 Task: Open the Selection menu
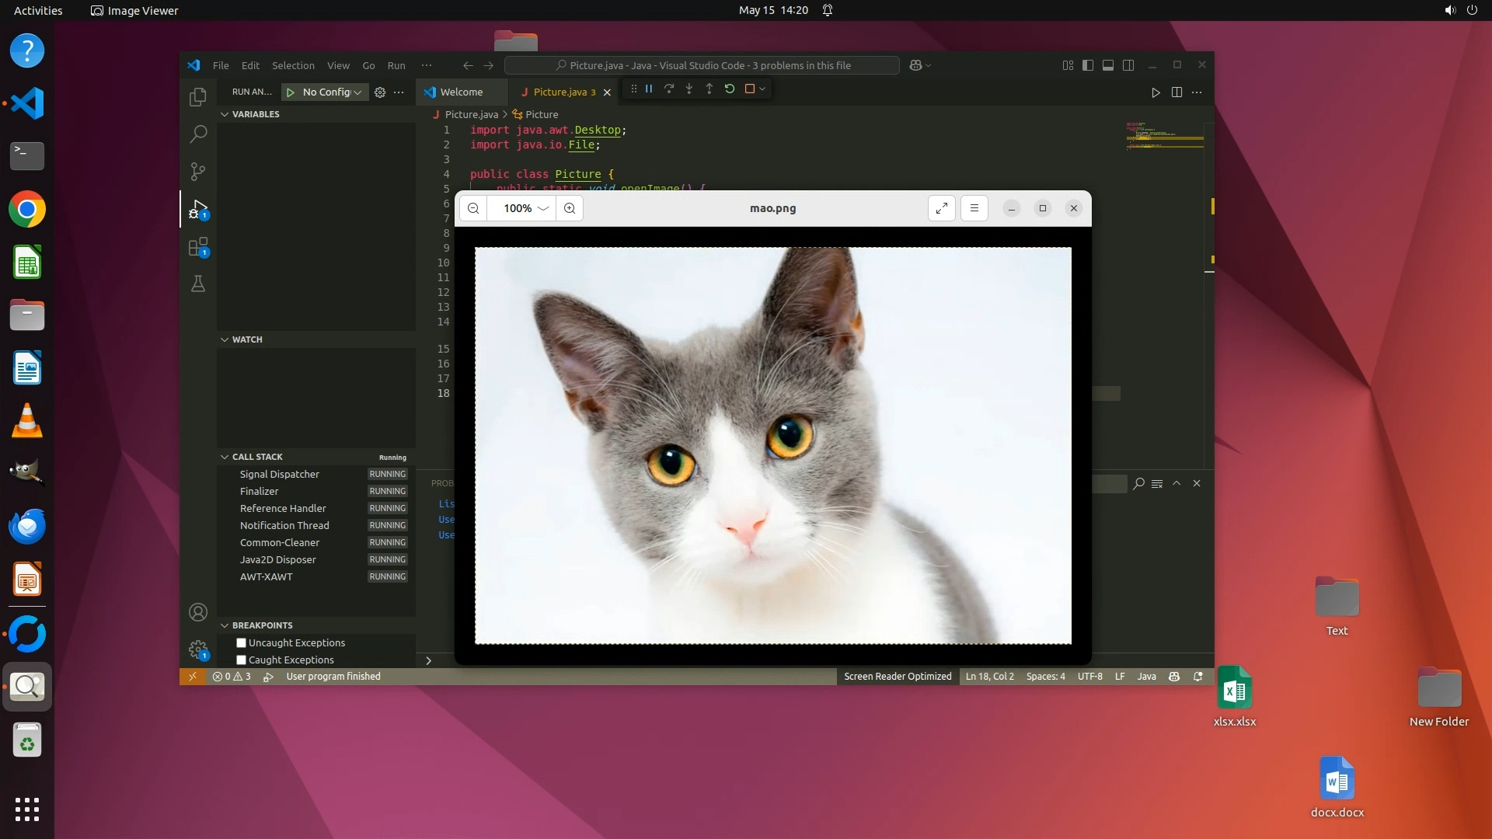tap(293, 66)
